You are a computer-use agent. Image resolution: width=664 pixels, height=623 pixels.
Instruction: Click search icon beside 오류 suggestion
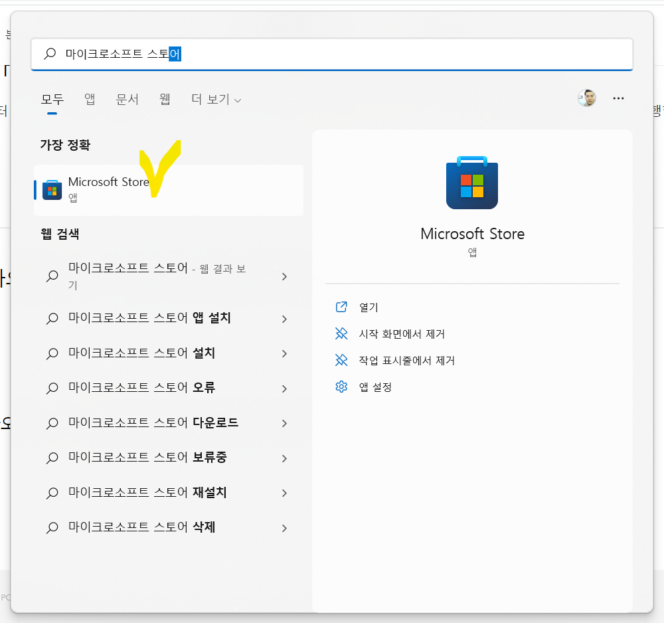coord(52,389)
